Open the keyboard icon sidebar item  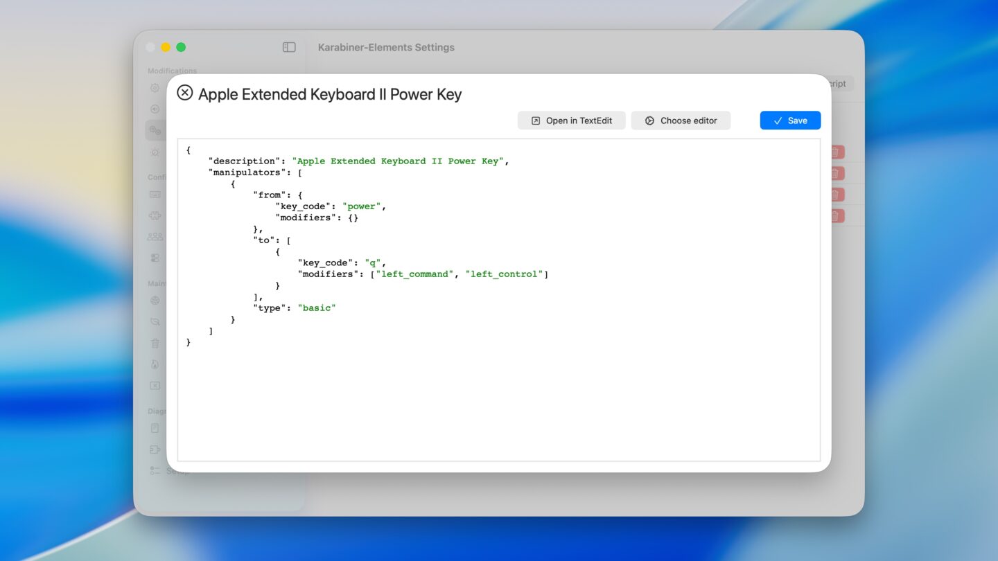pos(155,195)
